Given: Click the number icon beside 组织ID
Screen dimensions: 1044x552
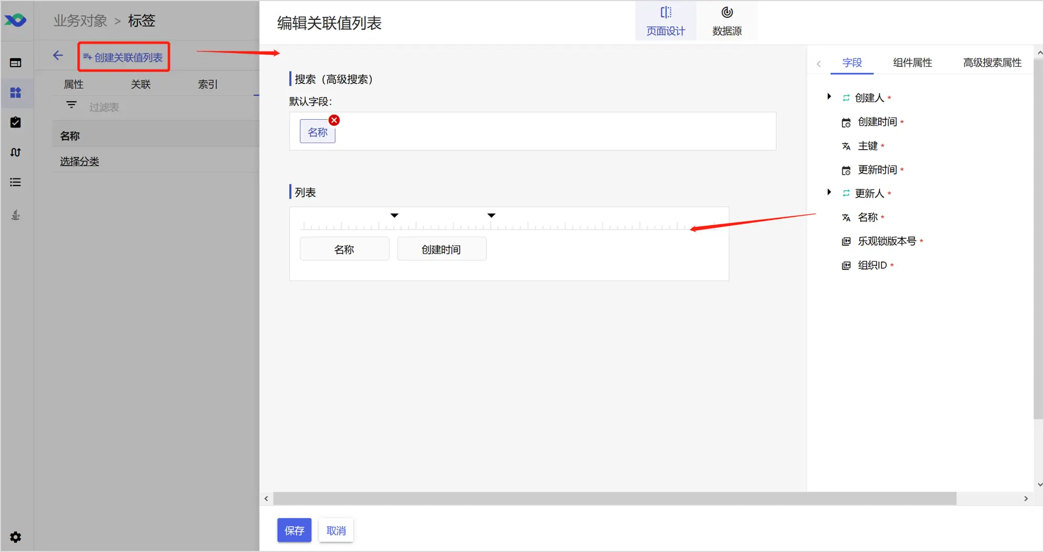Looking at the screenshot, I should pos(846,265).
